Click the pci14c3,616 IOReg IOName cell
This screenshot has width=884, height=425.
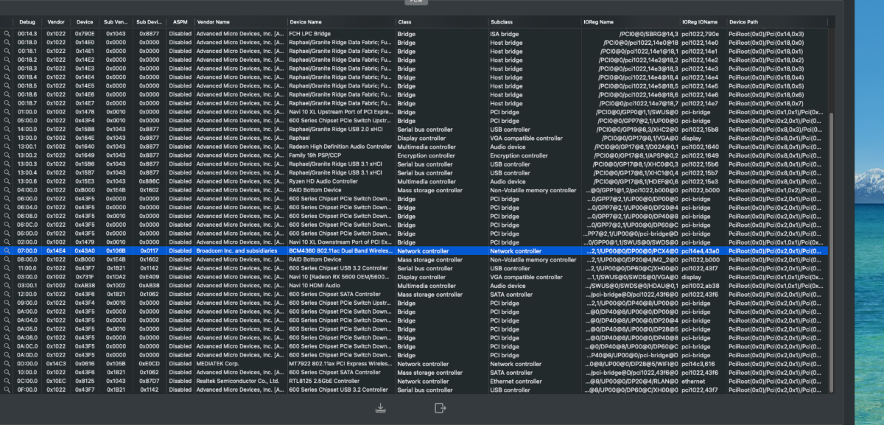click(698, 364)
